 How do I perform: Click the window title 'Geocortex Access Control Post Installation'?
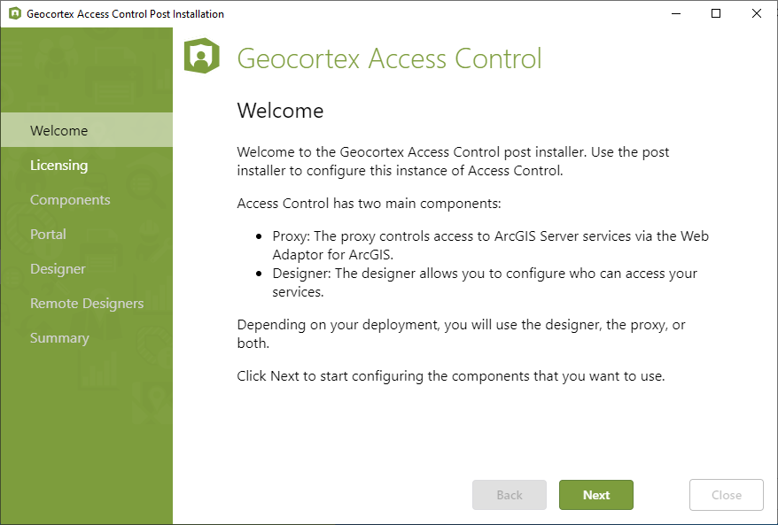pos(125,14)
